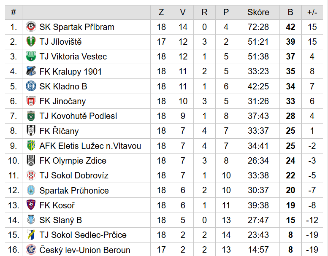
Task: Click the AFK Eletis Lužec crest icon
Action: pos(31,146)
